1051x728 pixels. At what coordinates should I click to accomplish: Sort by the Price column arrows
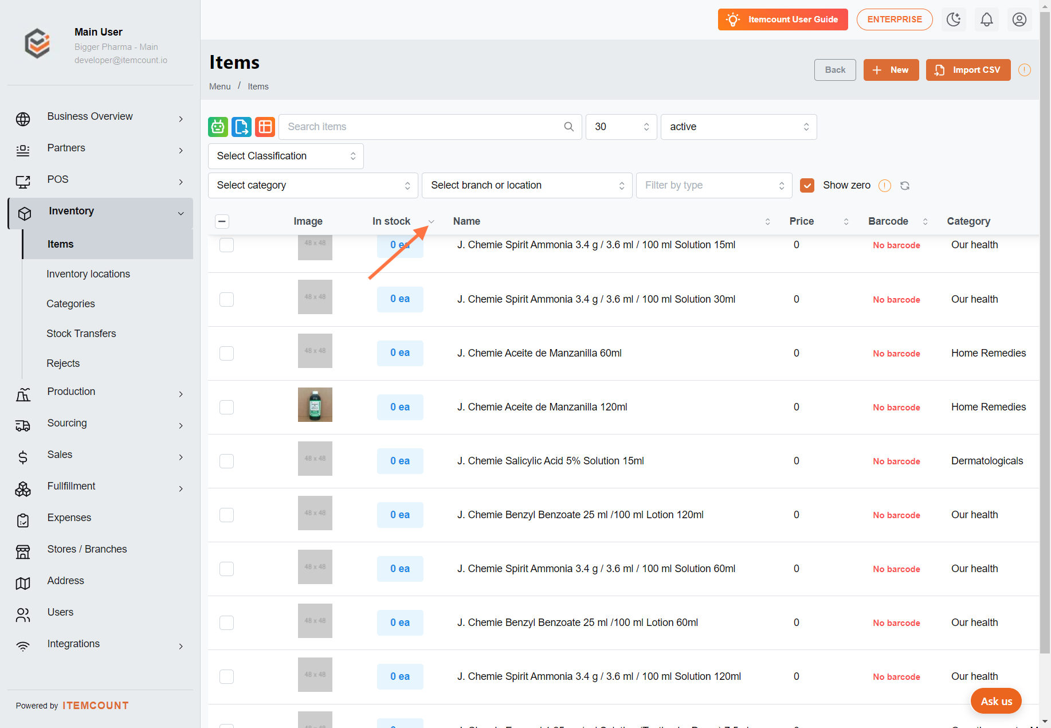pos(846,222)
